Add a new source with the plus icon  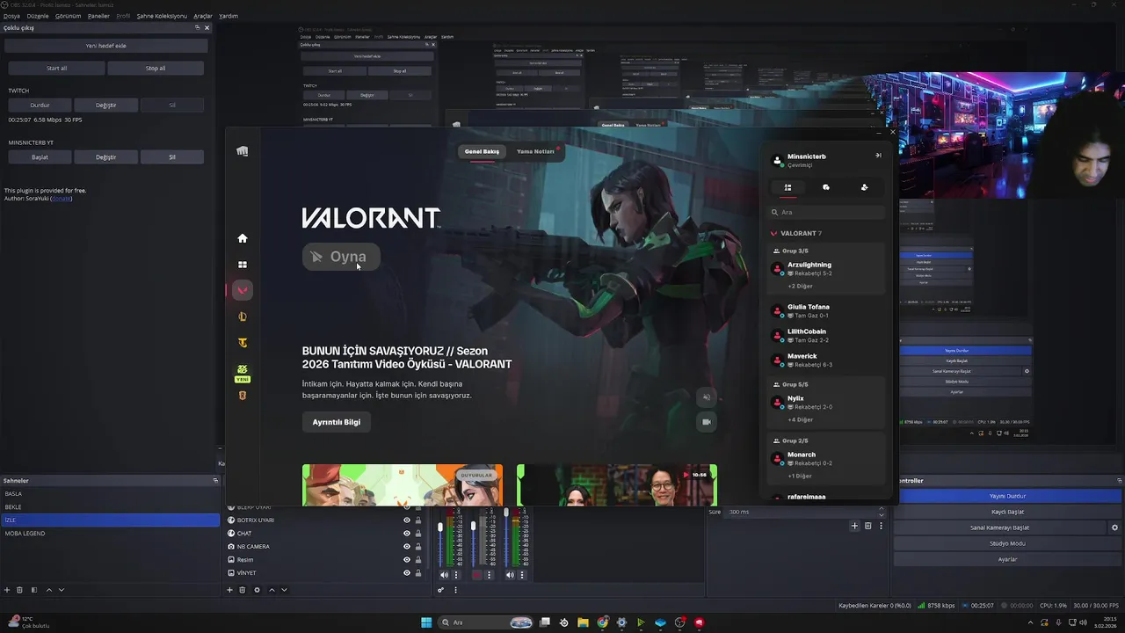tap(230, 590)
